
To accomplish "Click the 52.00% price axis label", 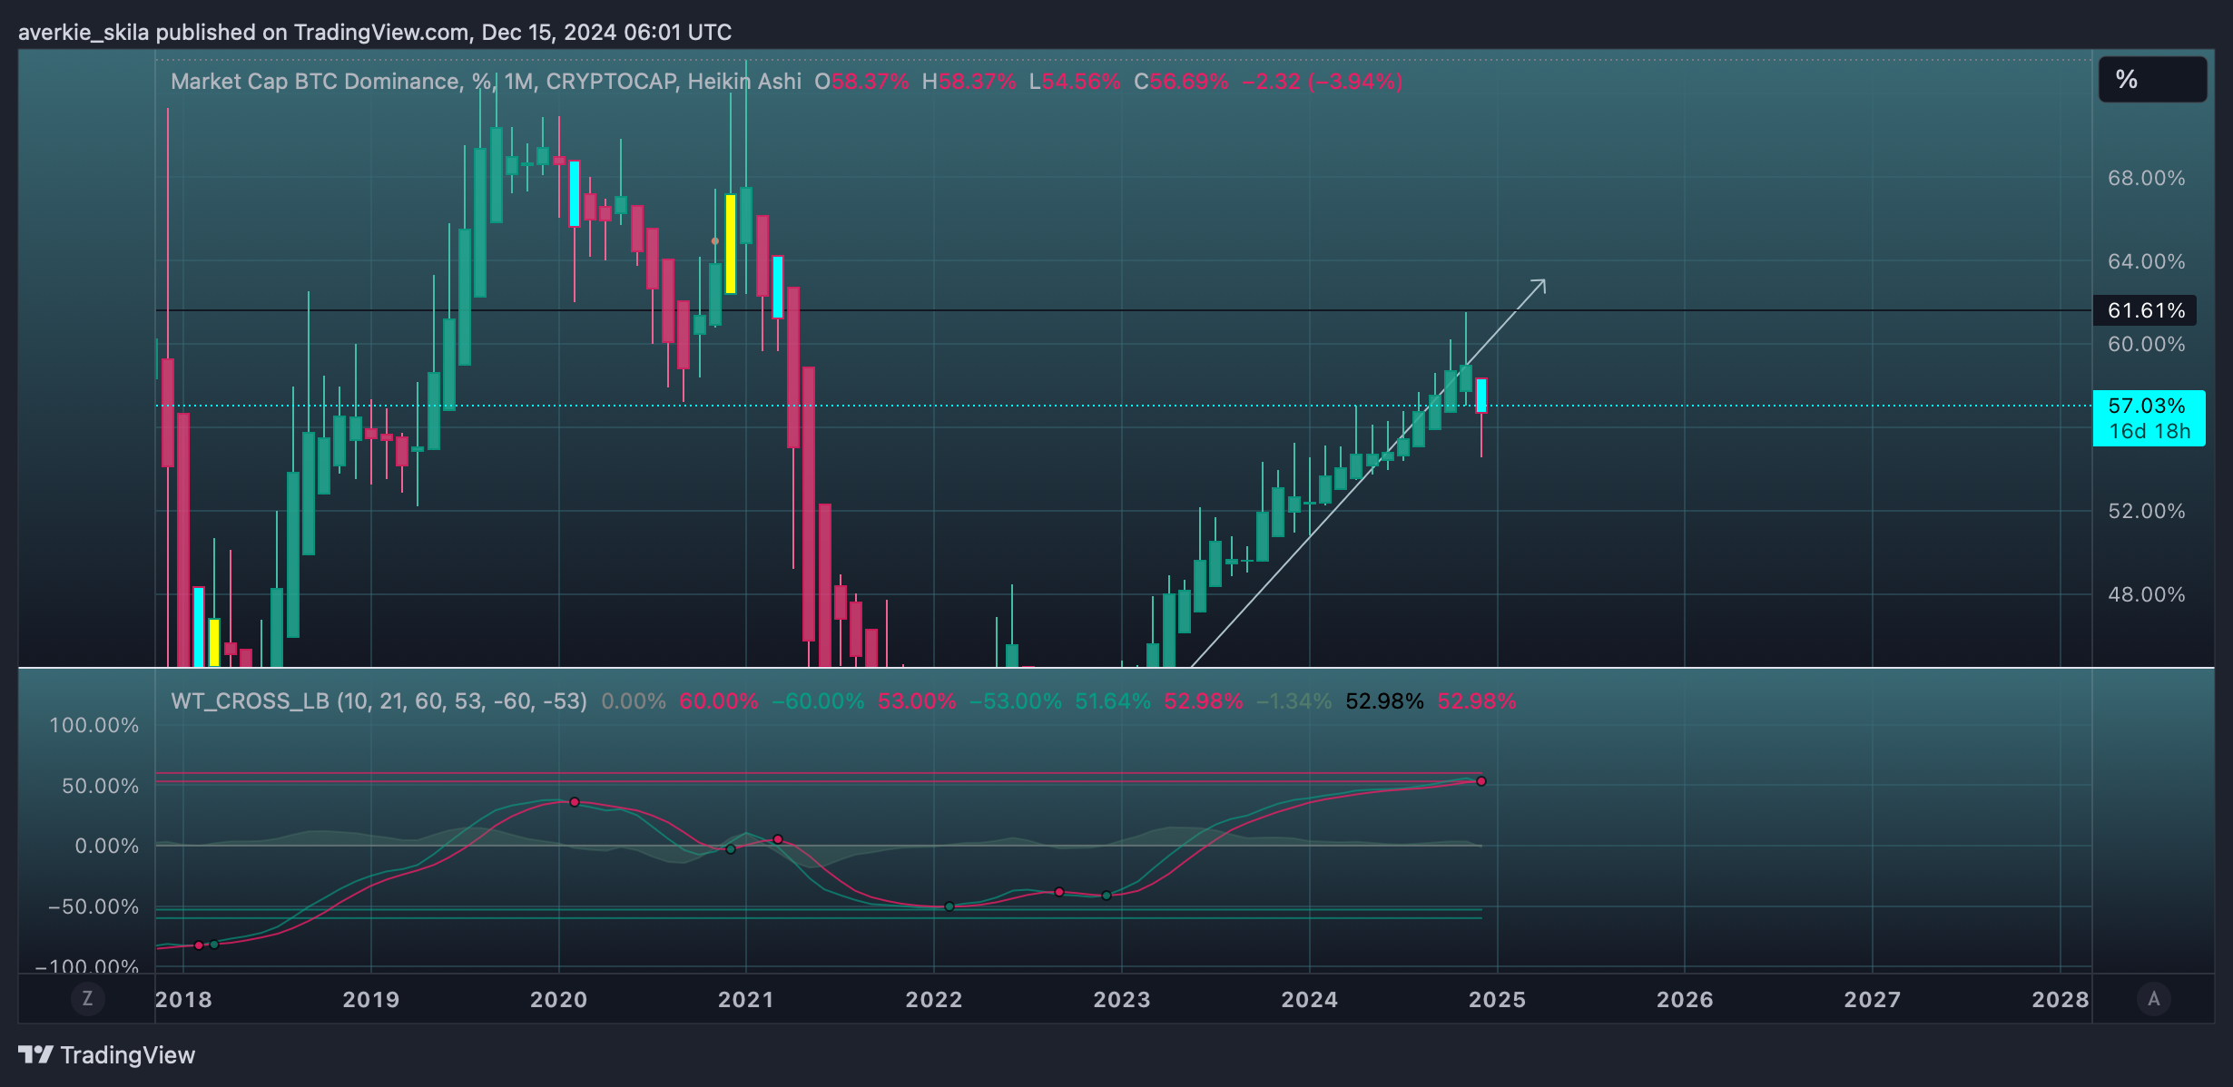I will [x=2146, y=511].
